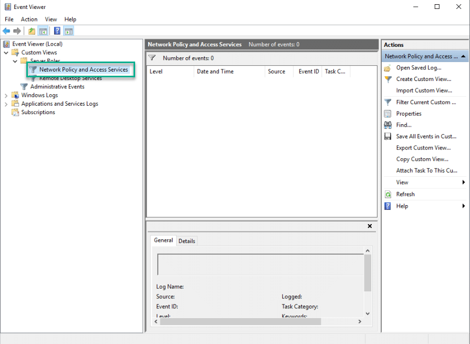Click Create Custom View action

coord(424,79)
